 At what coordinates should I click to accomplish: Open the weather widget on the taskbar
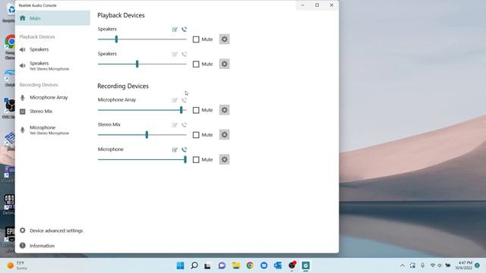tap(17, 265)
